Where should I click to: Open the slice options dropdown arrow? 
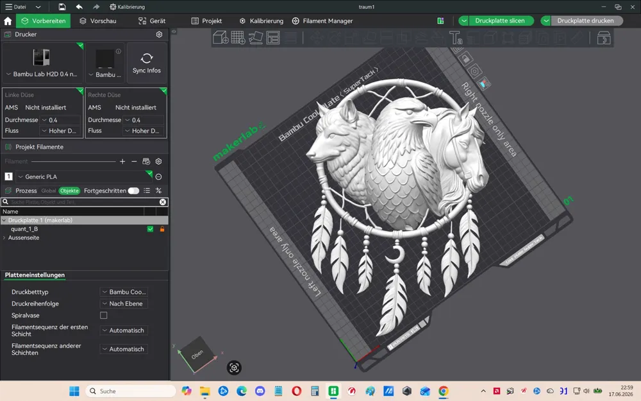(x=463, y=21)
